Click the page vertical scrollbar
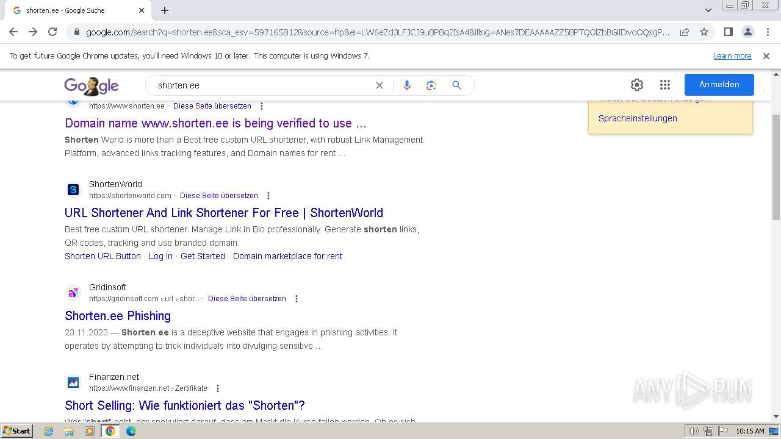This screenshot has width=781, height=439. point(776,166)
